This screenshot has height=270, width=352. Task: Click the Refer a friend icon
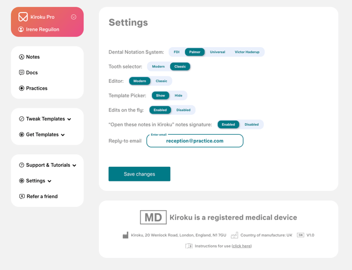click(x=22, y=197)
